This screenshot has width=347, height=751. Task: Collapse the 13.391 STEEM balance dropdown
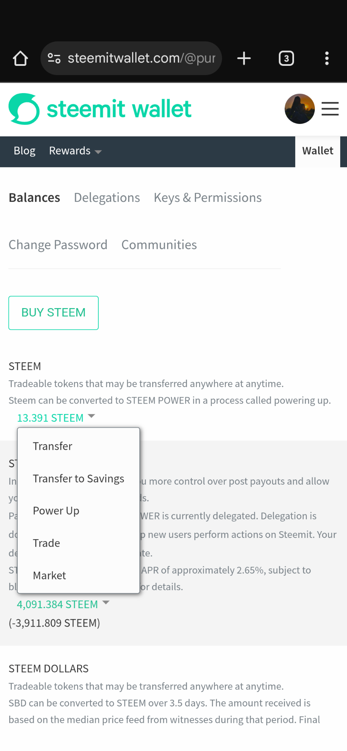coord(56,418)
